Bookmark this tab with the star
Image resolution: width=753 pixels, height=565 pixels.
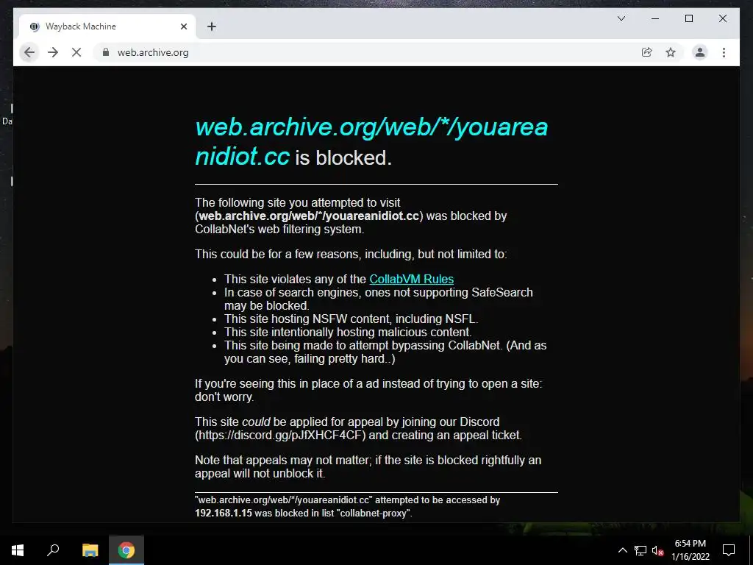coord(671,52)
